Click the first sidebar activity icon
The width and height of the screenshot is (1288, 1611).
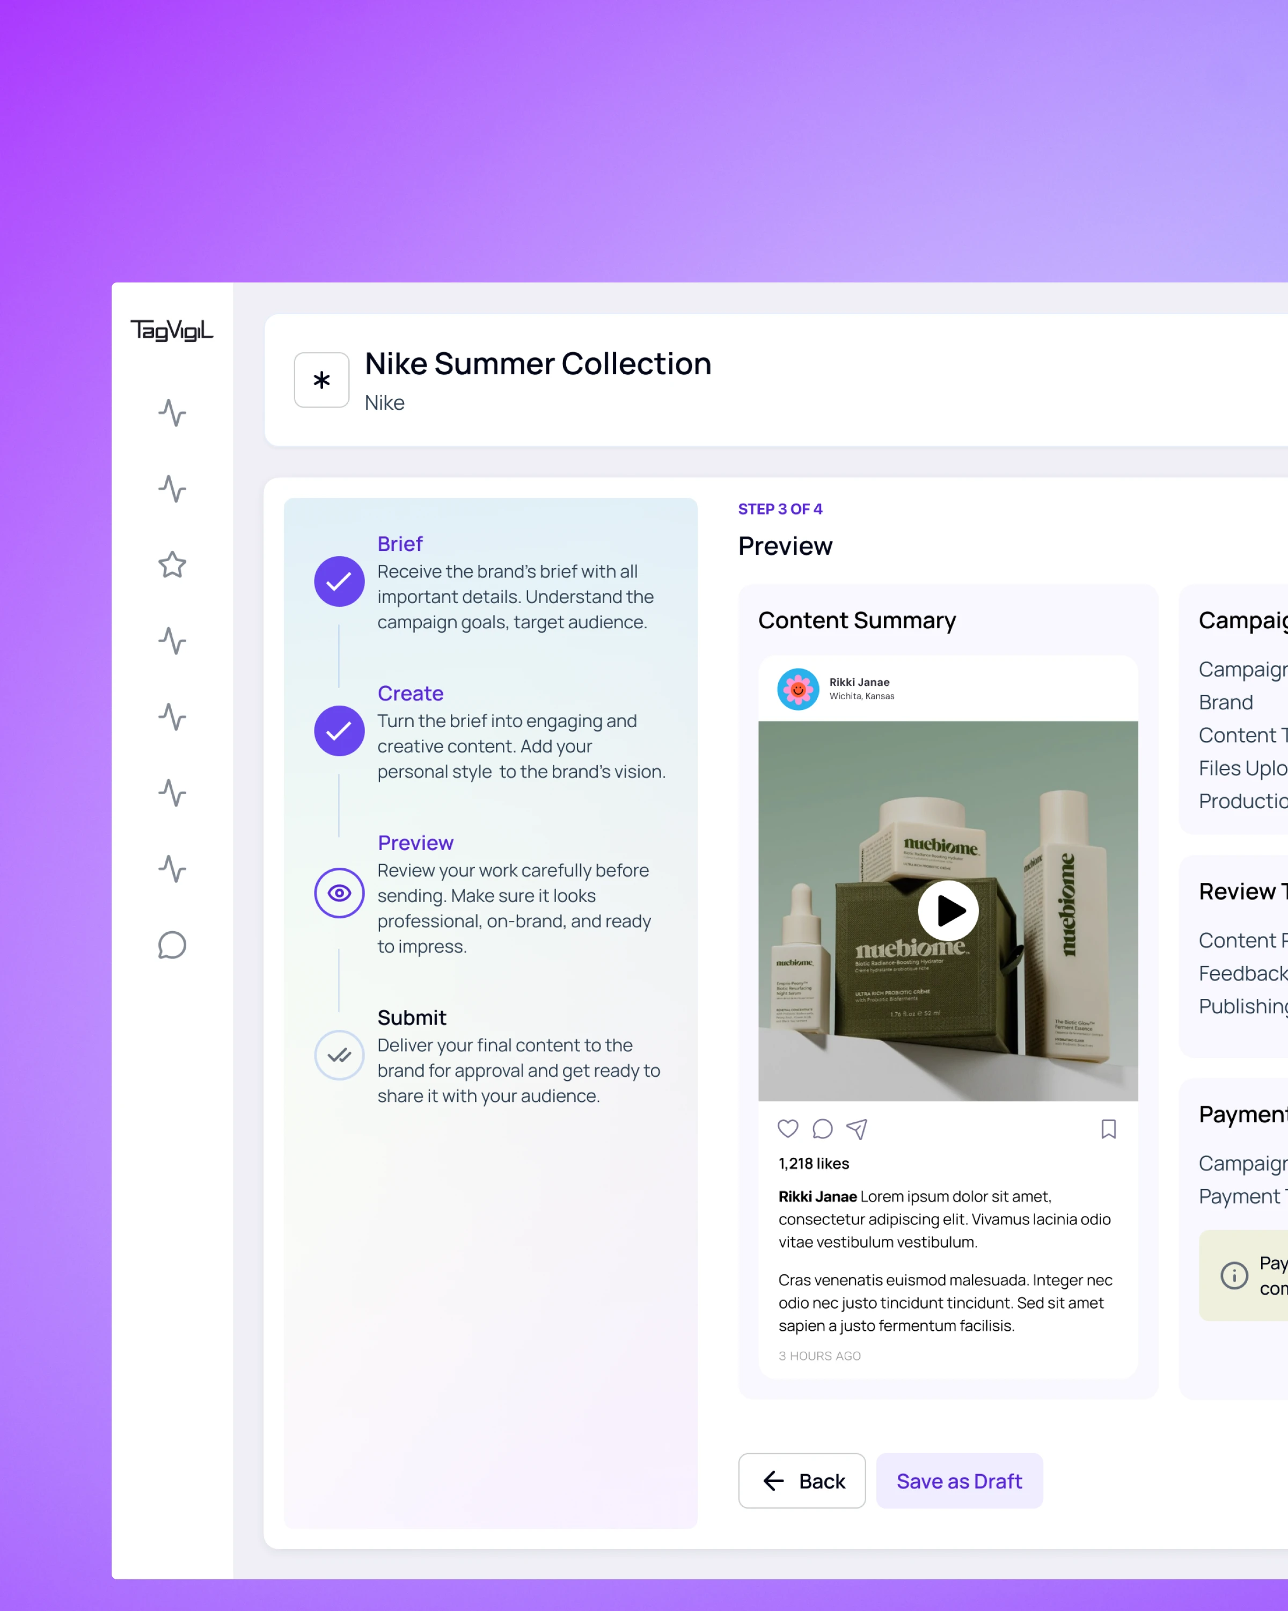coord(172,412)
